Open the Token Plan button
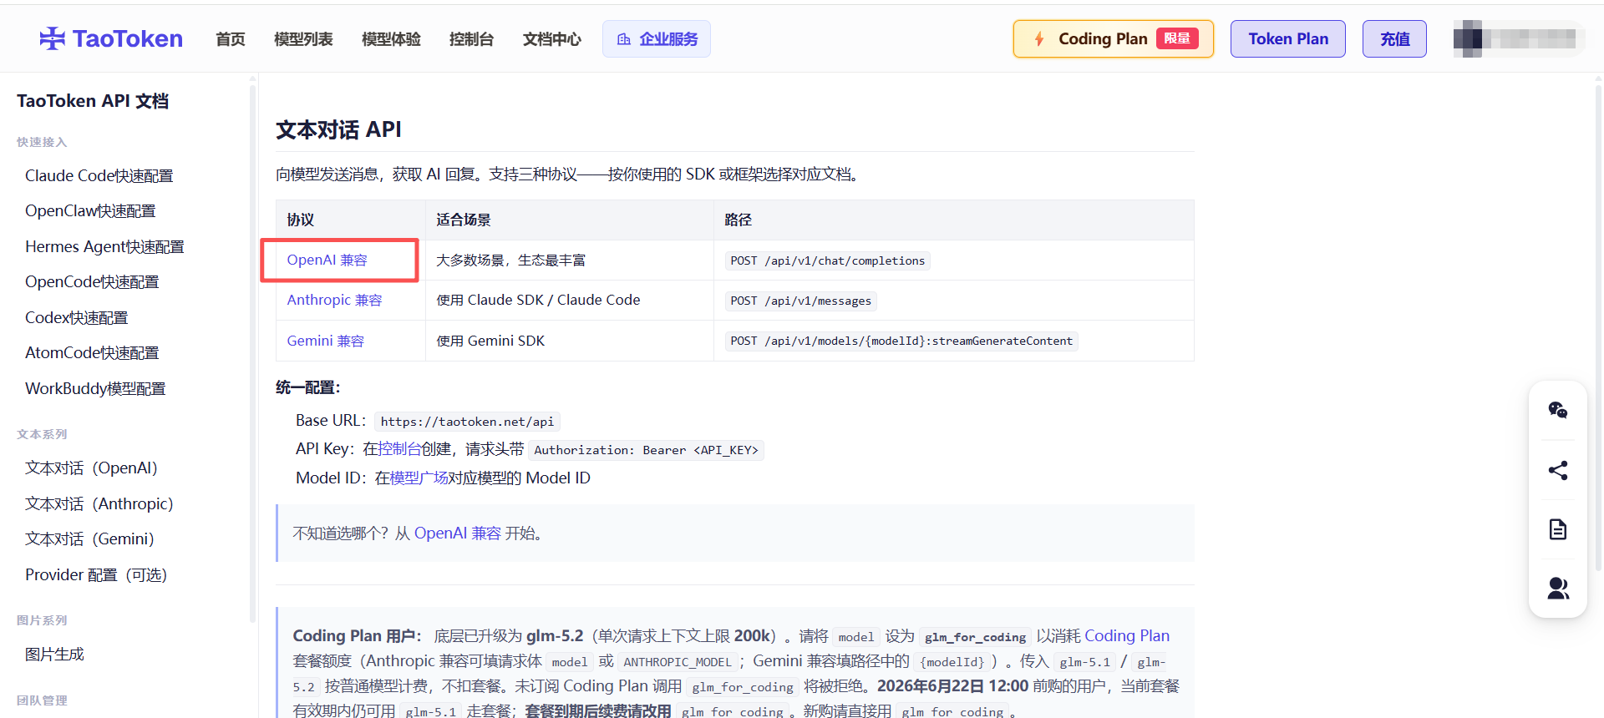The width and height of the screenshot is (1604, 718). [1288, 39]
